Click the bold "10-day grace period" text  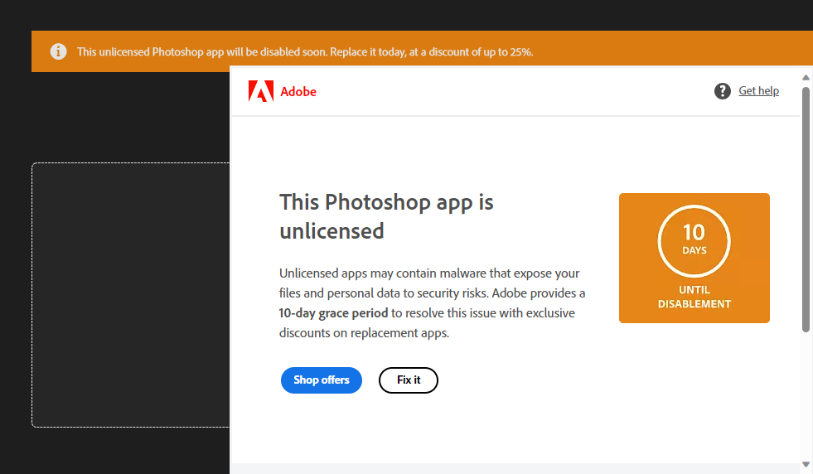(333, 313)
